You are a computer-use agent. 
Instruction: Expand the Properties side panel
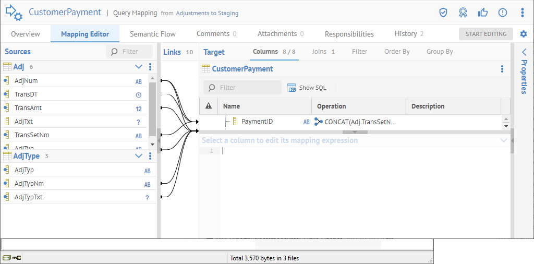[x=524, y=52]
